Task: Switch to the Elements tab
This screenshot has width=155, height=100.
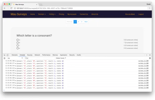Action: pos(14,55)
